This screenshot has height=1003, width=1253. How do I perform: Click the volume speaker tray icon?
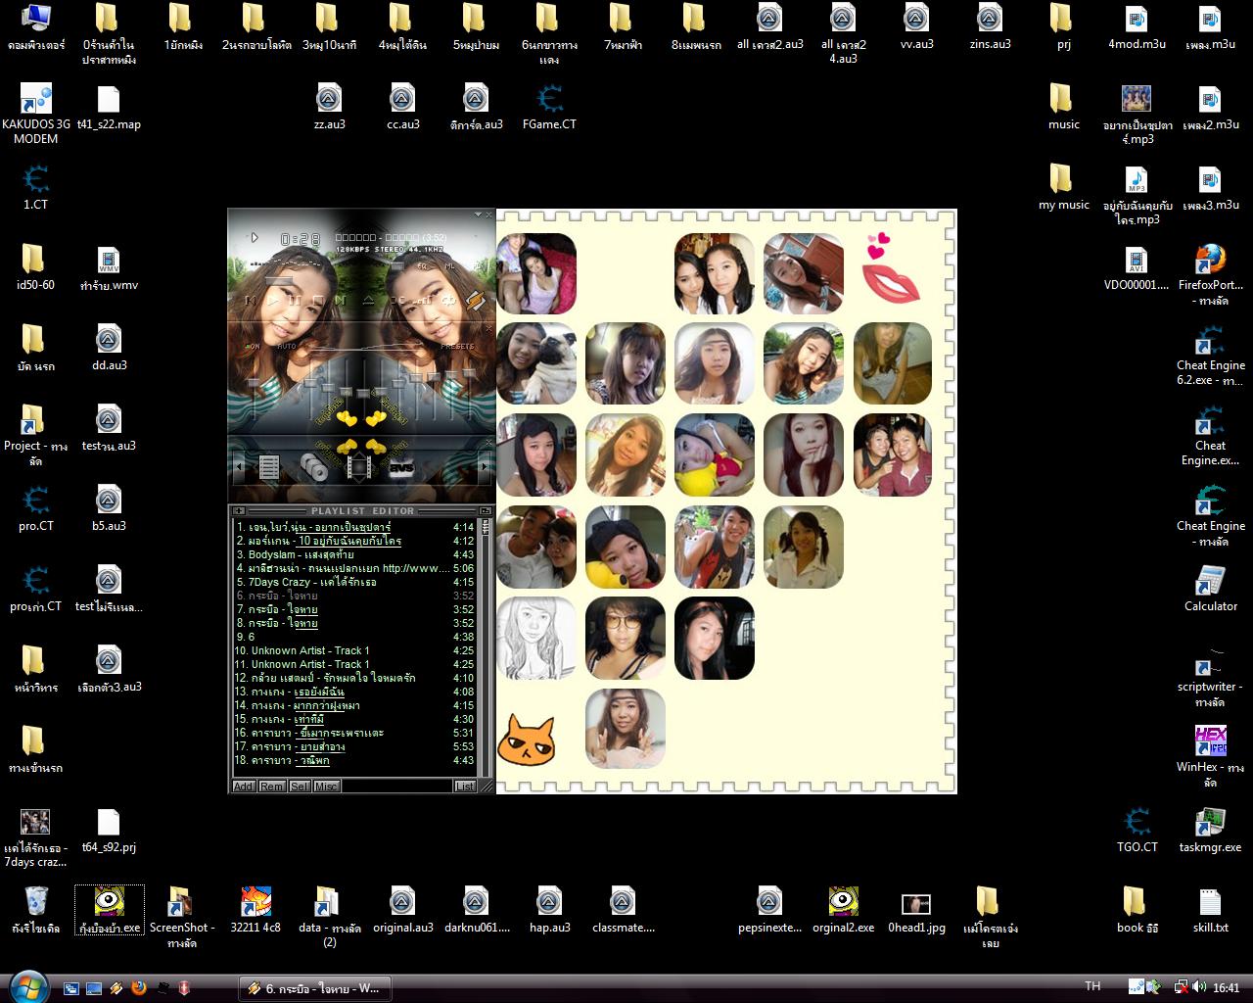(1200, 987)
